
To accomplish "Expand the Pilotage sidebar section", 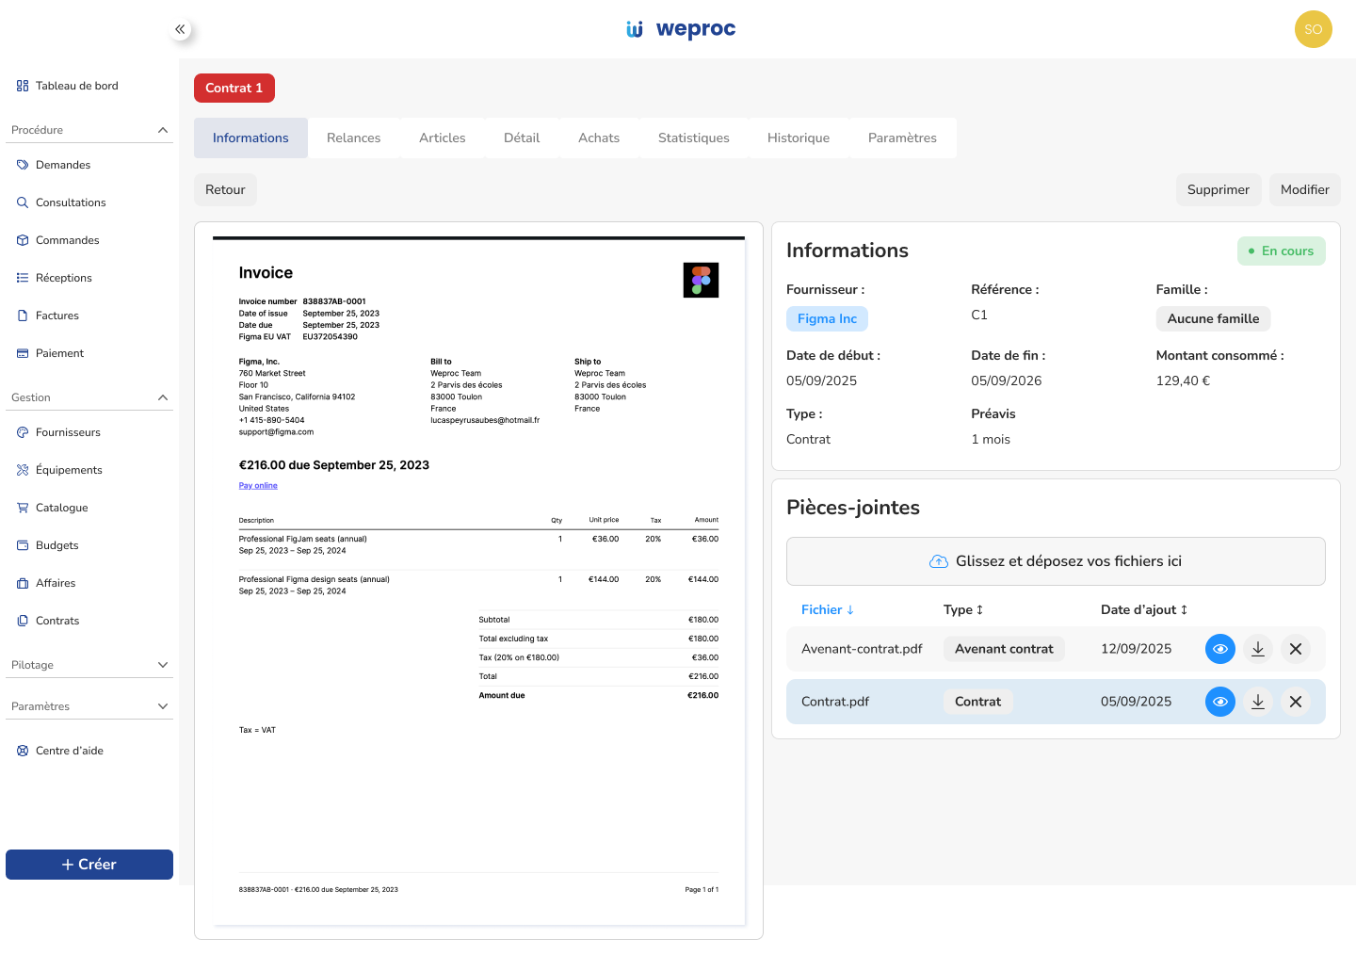I will point(163,665).
